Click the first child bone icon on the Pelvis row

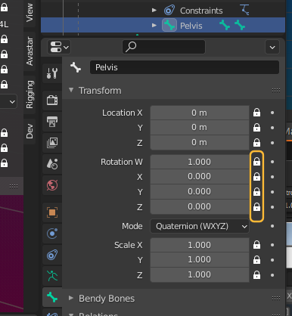[x=225, y=25]
